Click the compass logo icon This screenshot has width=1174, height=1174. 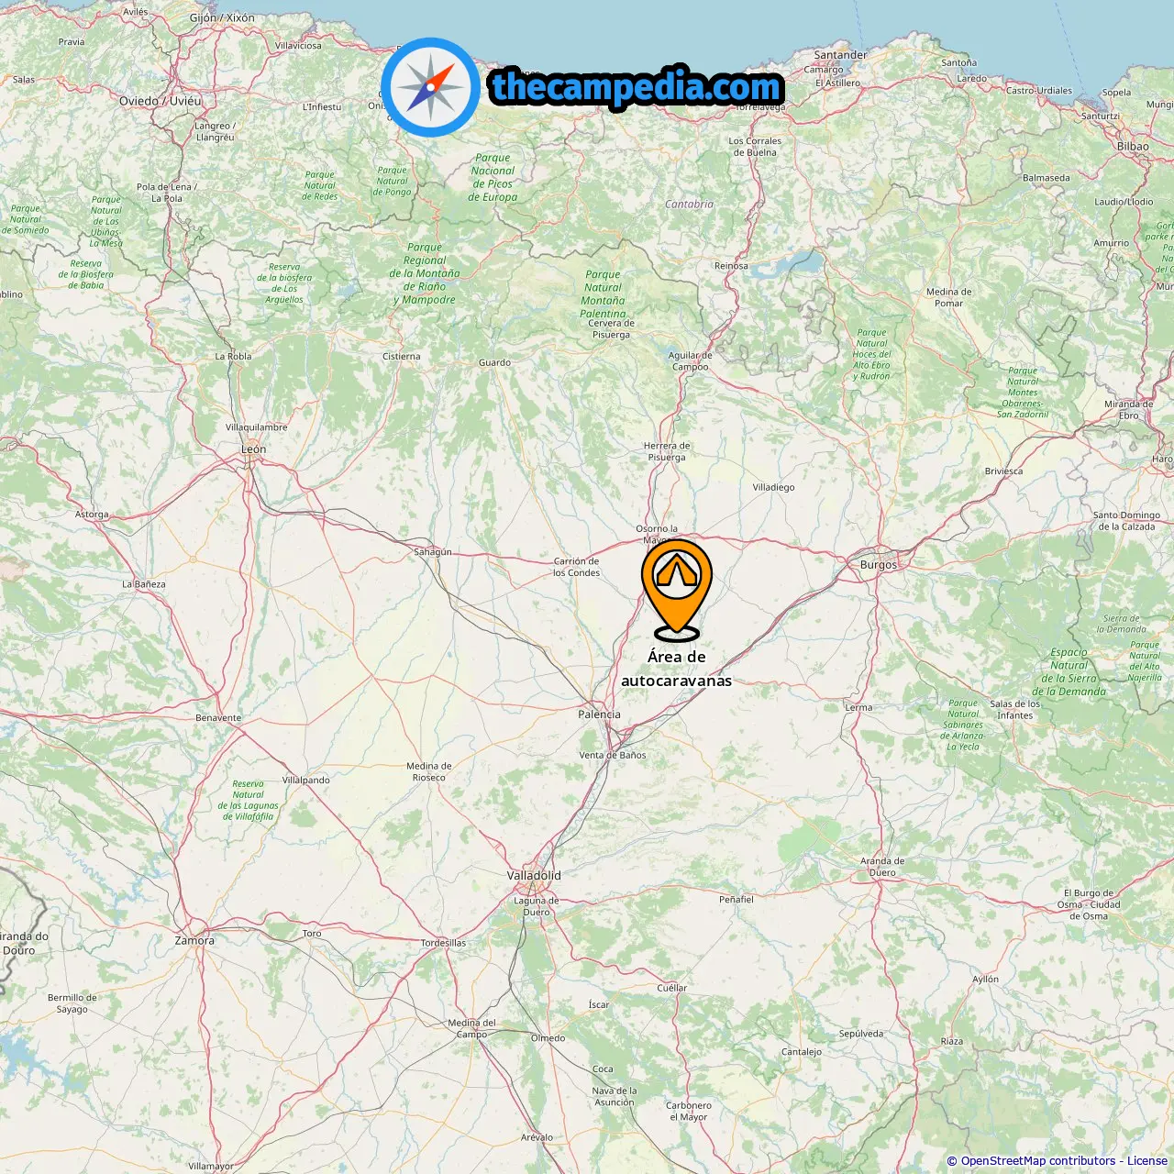coord(430,87)
